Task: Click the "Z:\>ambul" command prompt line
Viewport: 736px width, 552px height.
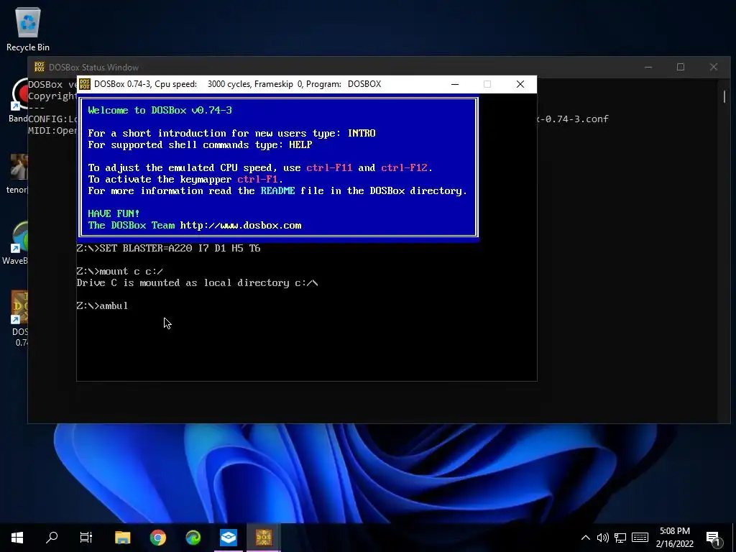Action: [102, 305]
